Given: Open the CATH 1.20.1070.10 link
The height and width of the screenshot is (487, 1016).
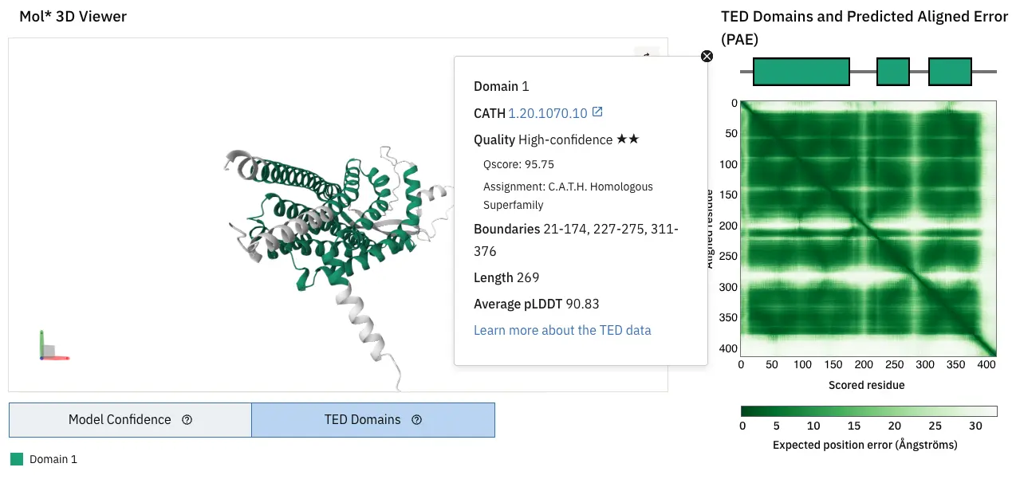Looking at the screenshot, I should click(x=547, y=113).
